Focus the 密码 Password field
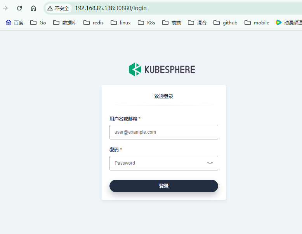The image size is (302, 234). [164, 163]
